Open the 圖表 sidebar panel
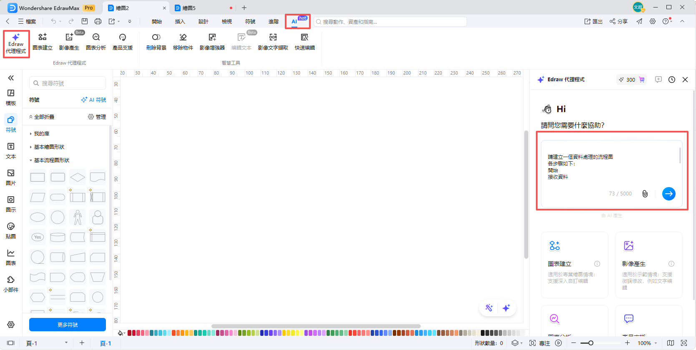The width and height of the screenshot is (696, 350). pyautogui.click(x=11, y=257)
